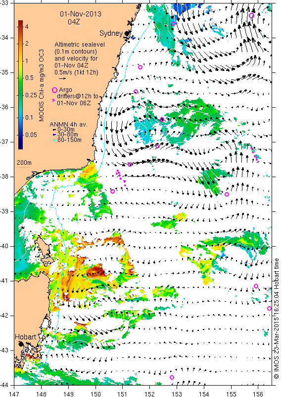Image resolution: width=282 pixels, height=397 pixels.
Task: Click the Sydney city label
Action: point(111,33)
